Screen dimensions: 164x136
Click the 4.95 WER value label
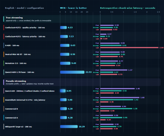pos(69,91)
